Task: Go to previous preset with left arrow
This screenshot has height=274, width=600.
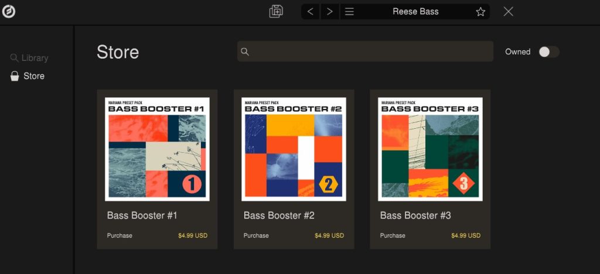Action: 311,12
